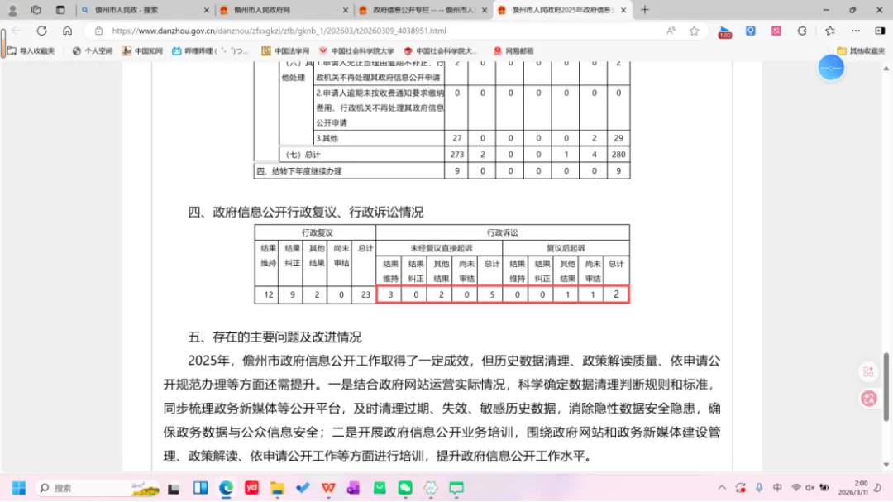
Task: Show hidden system tray icons
Action: pos(722,488)
